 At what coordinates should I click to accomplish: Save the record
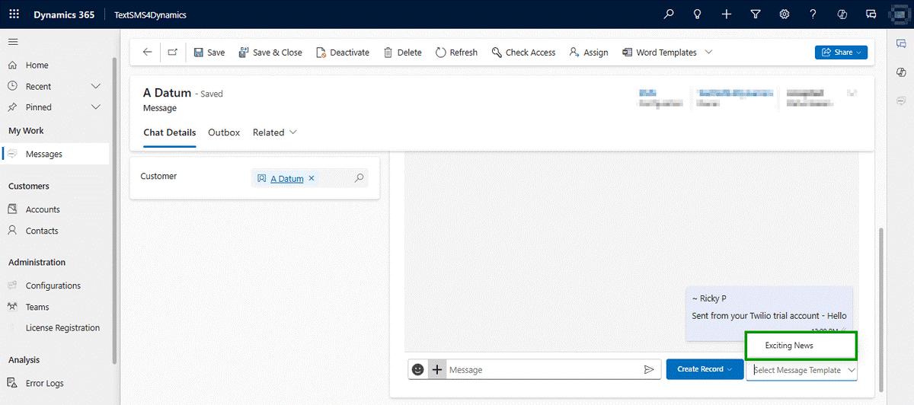(x=209, y=53)
